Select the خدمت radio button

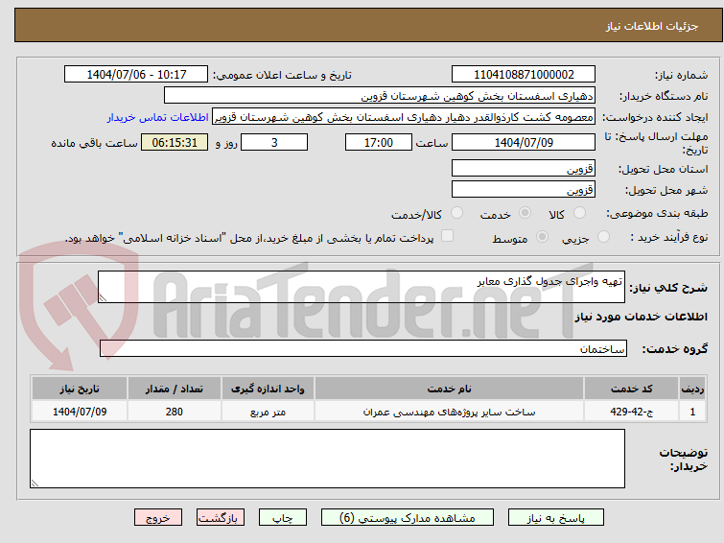525,213
